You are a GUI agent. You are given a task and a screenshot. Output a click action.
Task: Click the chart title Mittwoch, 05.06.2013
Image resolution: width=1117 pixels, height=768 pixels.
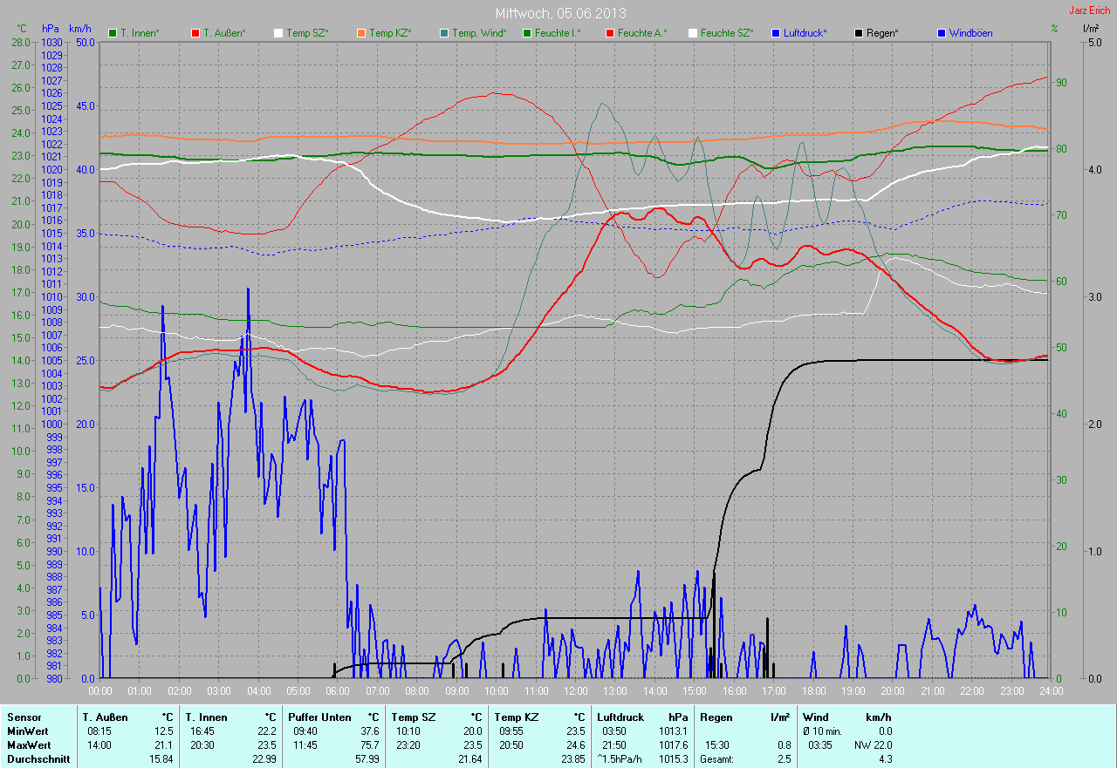click(x=560, y=13)
